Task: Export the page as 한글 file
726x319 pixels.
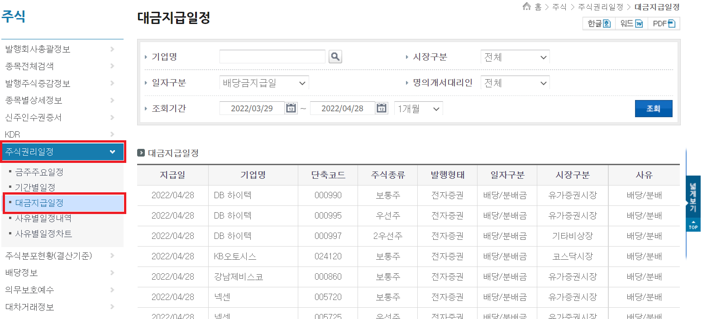Action: point(599,24)
